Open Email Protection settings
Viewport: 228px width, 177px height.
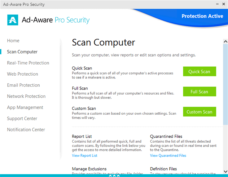pyautogui.click(x=24, y=85)
